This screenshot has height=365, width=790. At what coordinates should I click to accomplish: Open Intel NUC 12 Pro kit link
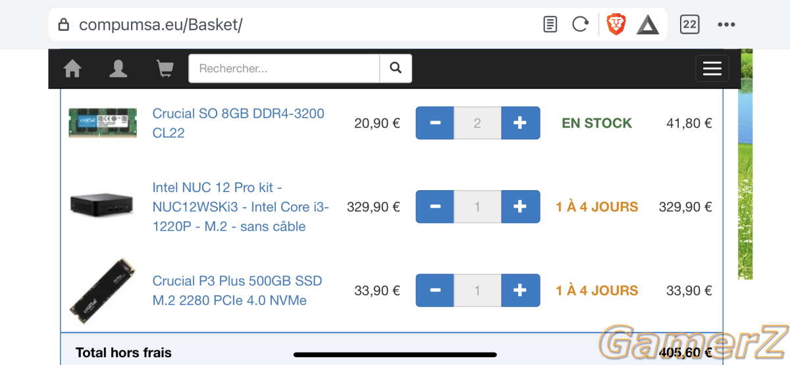point(240,207)
